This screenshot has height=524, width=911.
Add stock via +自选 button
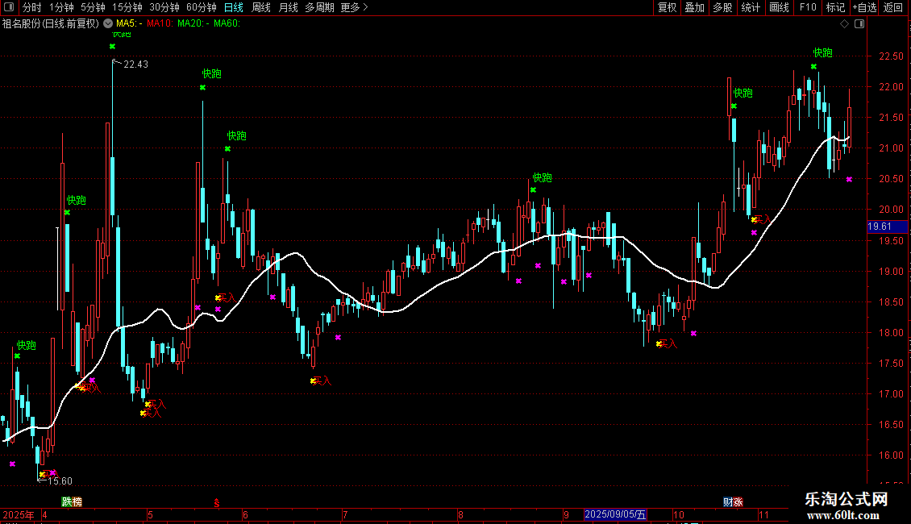(x=864, y=7)
